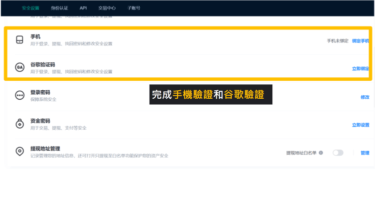The width and height of the screenshot is (375, 200).
Task: Click the GA Google authenticator icon
Action: [20, 68]
